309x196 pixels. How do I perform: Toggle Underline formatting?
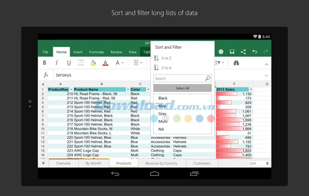pyautogui.click(x=69, y=63)
